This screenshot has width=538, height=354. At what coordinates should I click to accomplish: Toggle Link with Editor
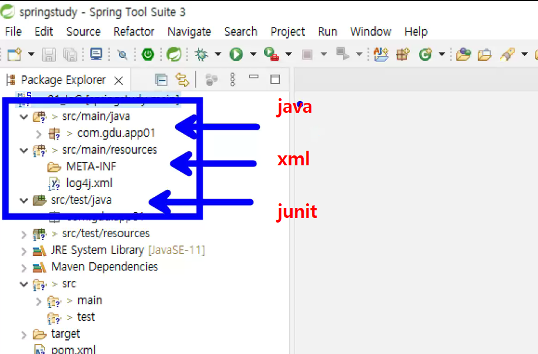(182, 80)
